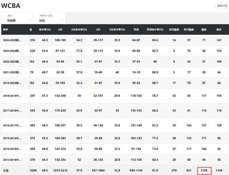Screen dimensions: 229x175
Task: Click the 3分命中率(%) column header
Action: [x=117, y=29]
